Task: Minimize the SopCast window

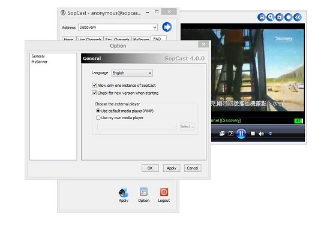Action: coord(148,12)
